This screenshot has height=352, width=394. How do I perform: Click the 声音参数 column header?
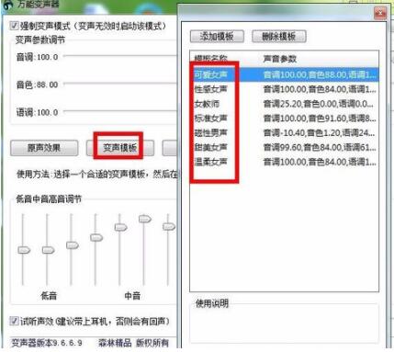click(280, 59)
